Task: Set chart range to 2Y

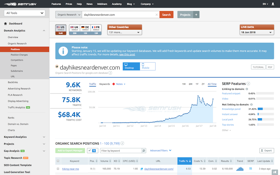Action: click(203, 84)
